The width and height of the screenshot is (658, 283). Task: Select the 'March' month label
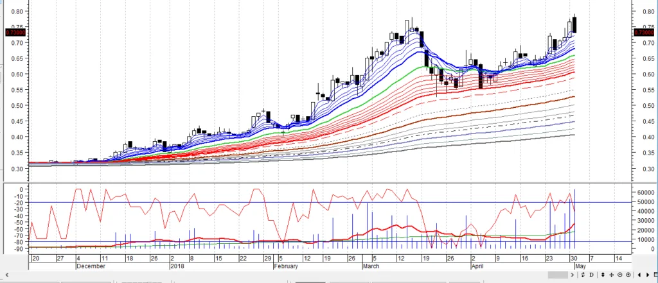pyautogui.click(x=371, y=266)
